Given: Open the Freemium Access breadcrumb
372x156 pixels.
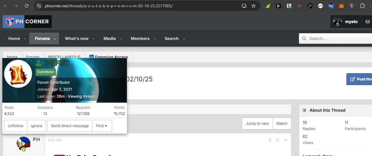Looking at the screenshot, I should tap(111, 57).
